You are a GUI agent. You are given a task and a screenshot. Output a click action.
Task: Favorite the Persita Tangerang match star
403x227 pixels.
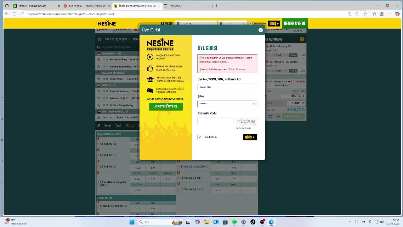tap(99, 67)
